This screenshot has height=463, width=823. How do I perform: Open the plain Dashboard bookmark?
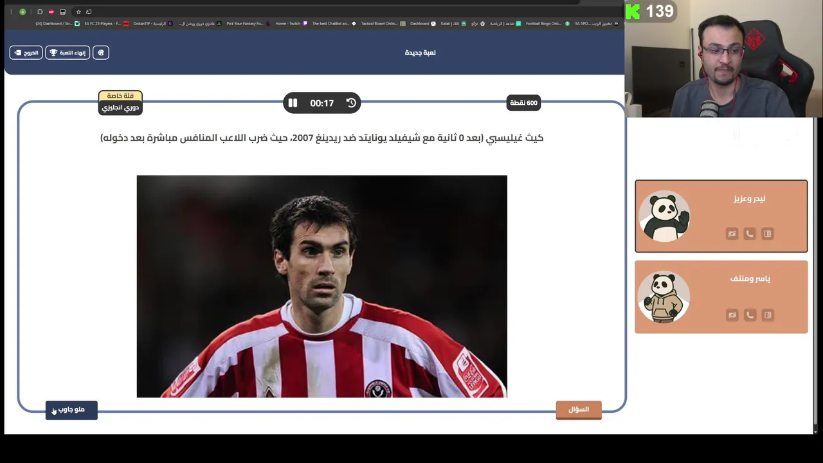point(422,24)
